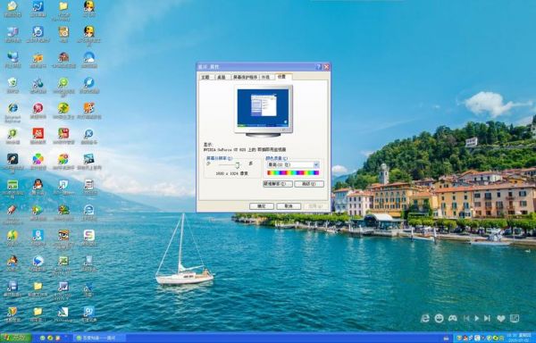
Task: Click the smiley face widget icon
Action: coord(439,318)
